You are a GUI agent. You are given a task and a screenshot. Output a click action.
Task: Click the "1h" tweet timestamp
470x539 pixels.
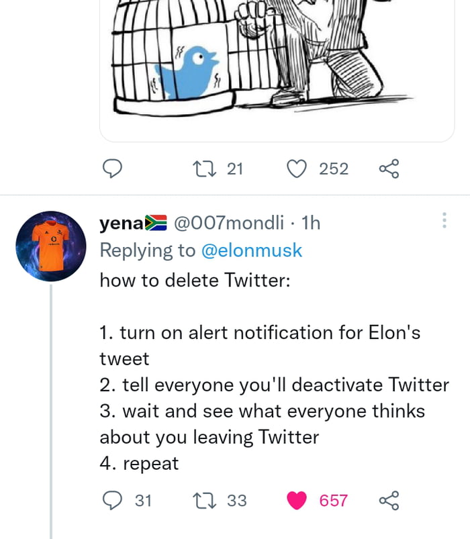tap(312, 223)
